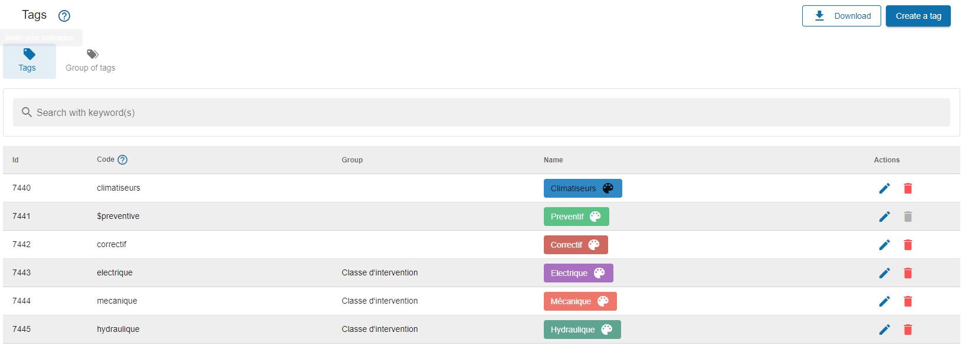This screenshot has width=962, height=346.
Task: Change color of the Preventif tag
Action: point(595,217)
